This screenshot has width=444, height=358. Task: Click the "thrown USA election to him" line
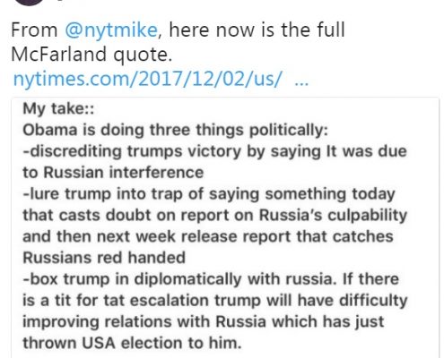click(x=132, y=343)
